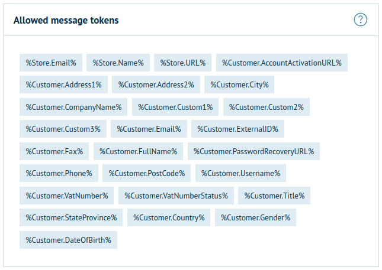Click the %Customer.PasswordRecoveryURL% token
The height and width of the screenshot is (270, 382).
(254, 151)
